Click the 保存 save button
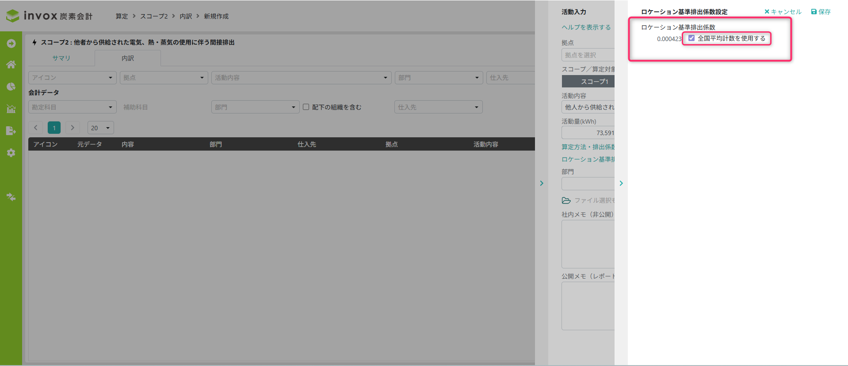The height and width of the screenshot is (366, 848). pos(821,12)
